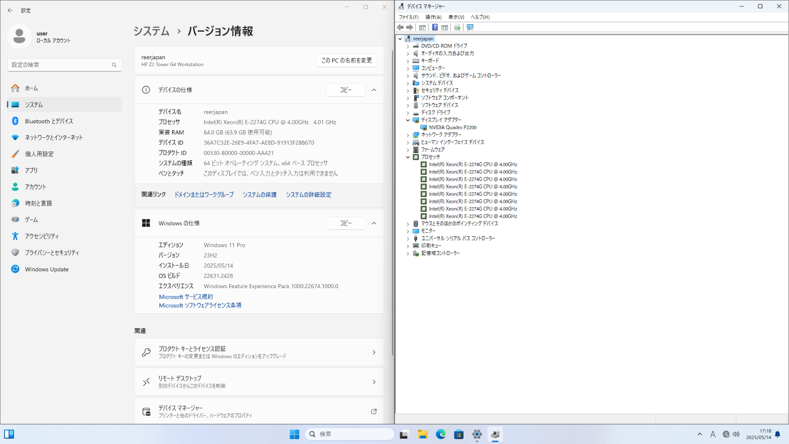
Task: Click the Update driver toolbar icon
Action: (x=457, y=28)
